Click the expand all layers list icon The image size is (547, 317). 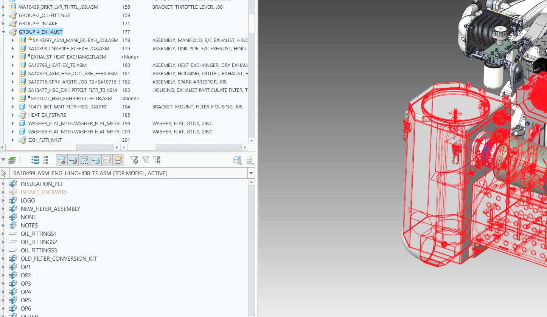point(35,160)
